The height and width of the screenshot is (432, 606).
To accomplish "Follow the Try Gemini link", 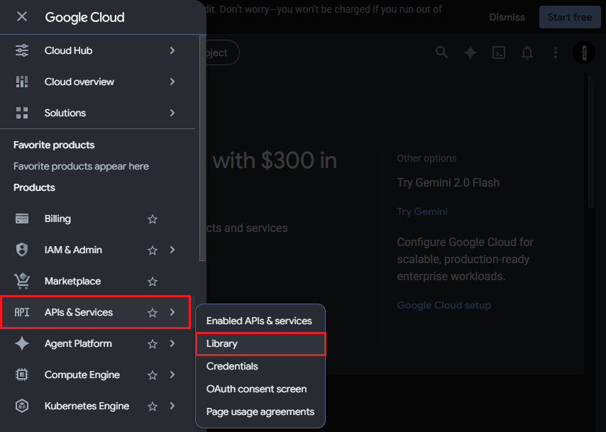I will click(x=422, y=211).
